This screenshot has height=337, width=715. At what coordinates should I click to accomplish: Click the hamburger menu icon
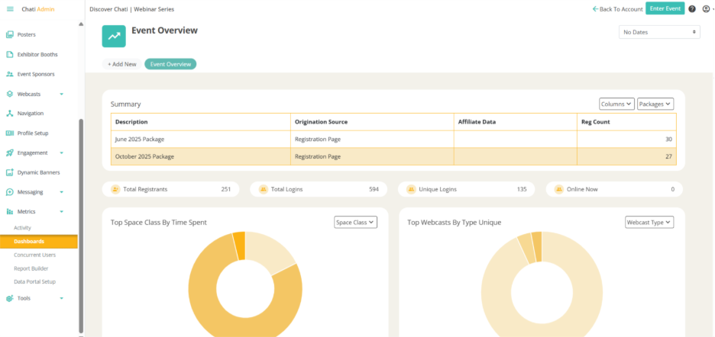(10, 8)
